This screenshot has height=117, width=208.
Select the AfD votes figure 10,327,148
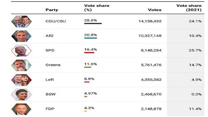(150, 36)
